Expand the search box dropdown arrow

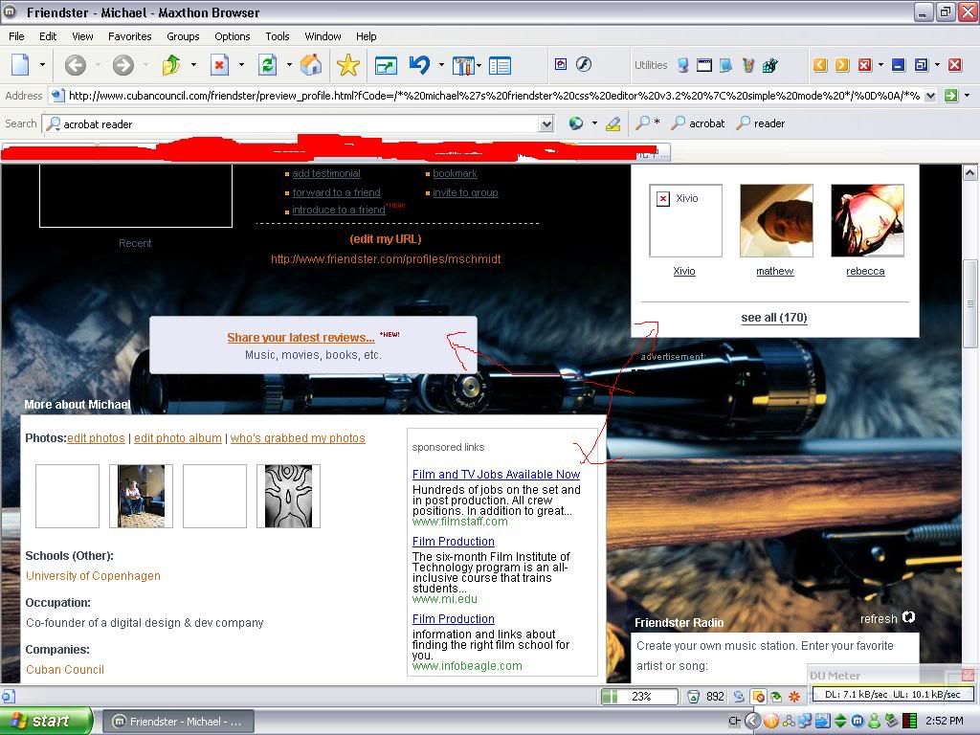(x=546, y=123)
